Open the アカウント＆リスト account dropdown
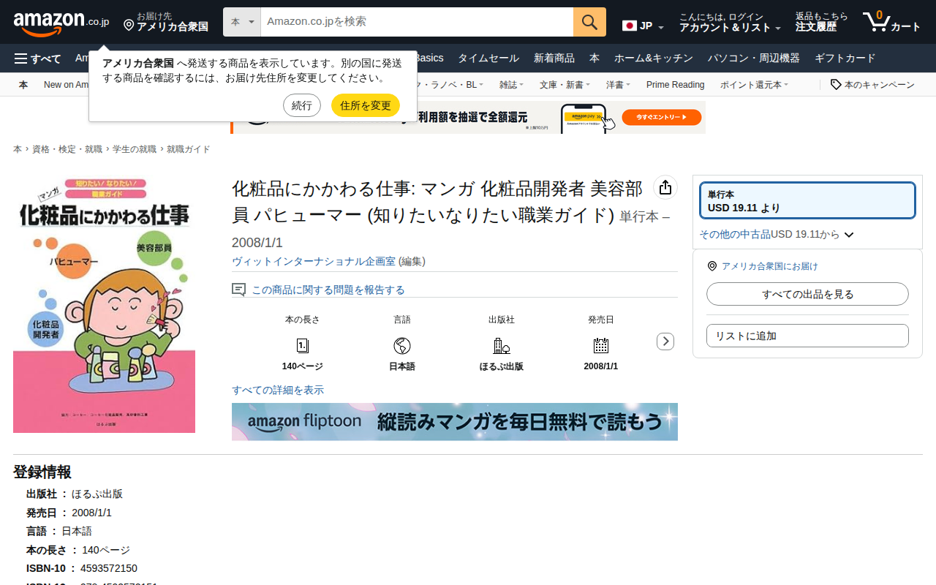The width and height of the screenshot is (936, 585). tap(730, 23)
